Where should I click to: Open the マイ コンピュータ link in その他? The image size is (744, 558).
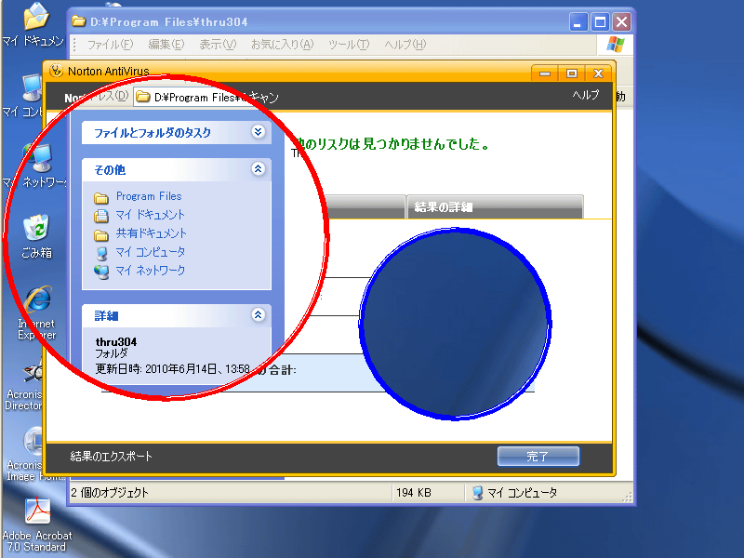pos(151,251)
